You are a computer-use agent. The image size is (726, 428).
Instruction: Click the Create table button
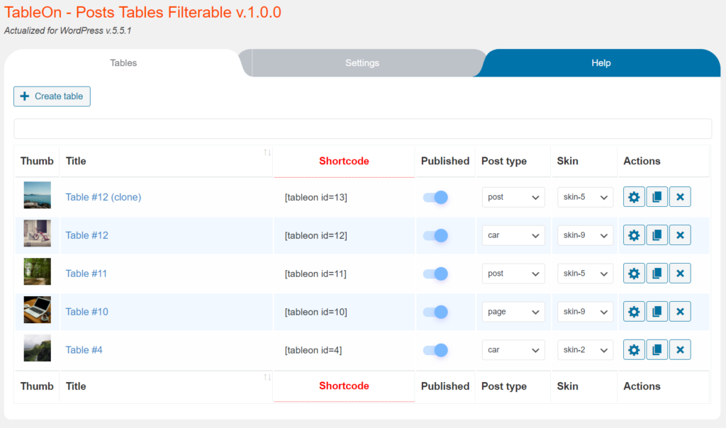click(x=52, y=96)
